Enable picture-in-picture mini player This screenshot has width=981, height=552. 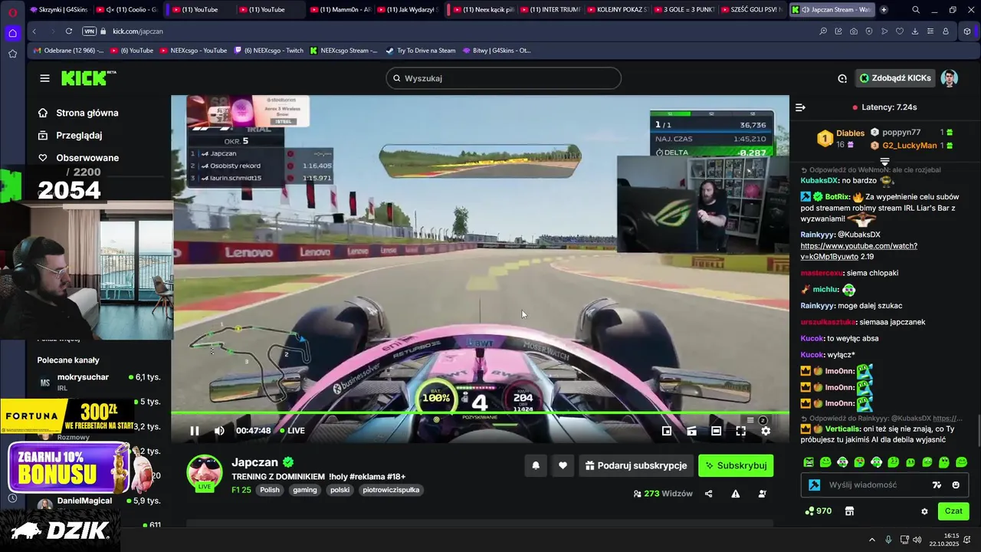coord(667,431)
